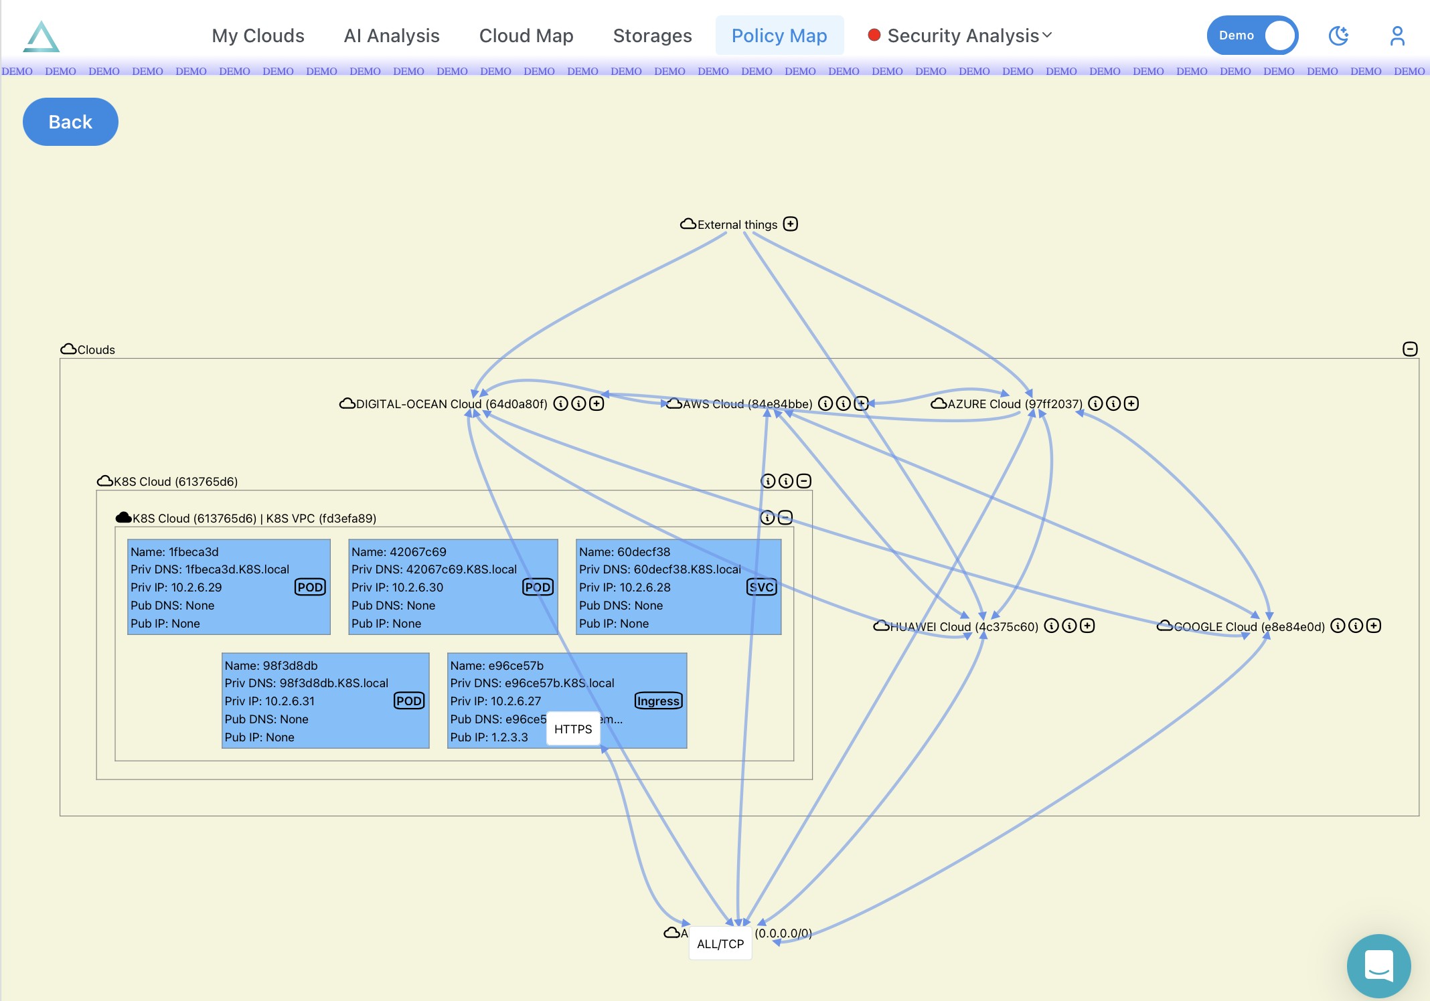Open the user profile icon
This screenshot has width=1430, height=1001.
coord(1397,35)
